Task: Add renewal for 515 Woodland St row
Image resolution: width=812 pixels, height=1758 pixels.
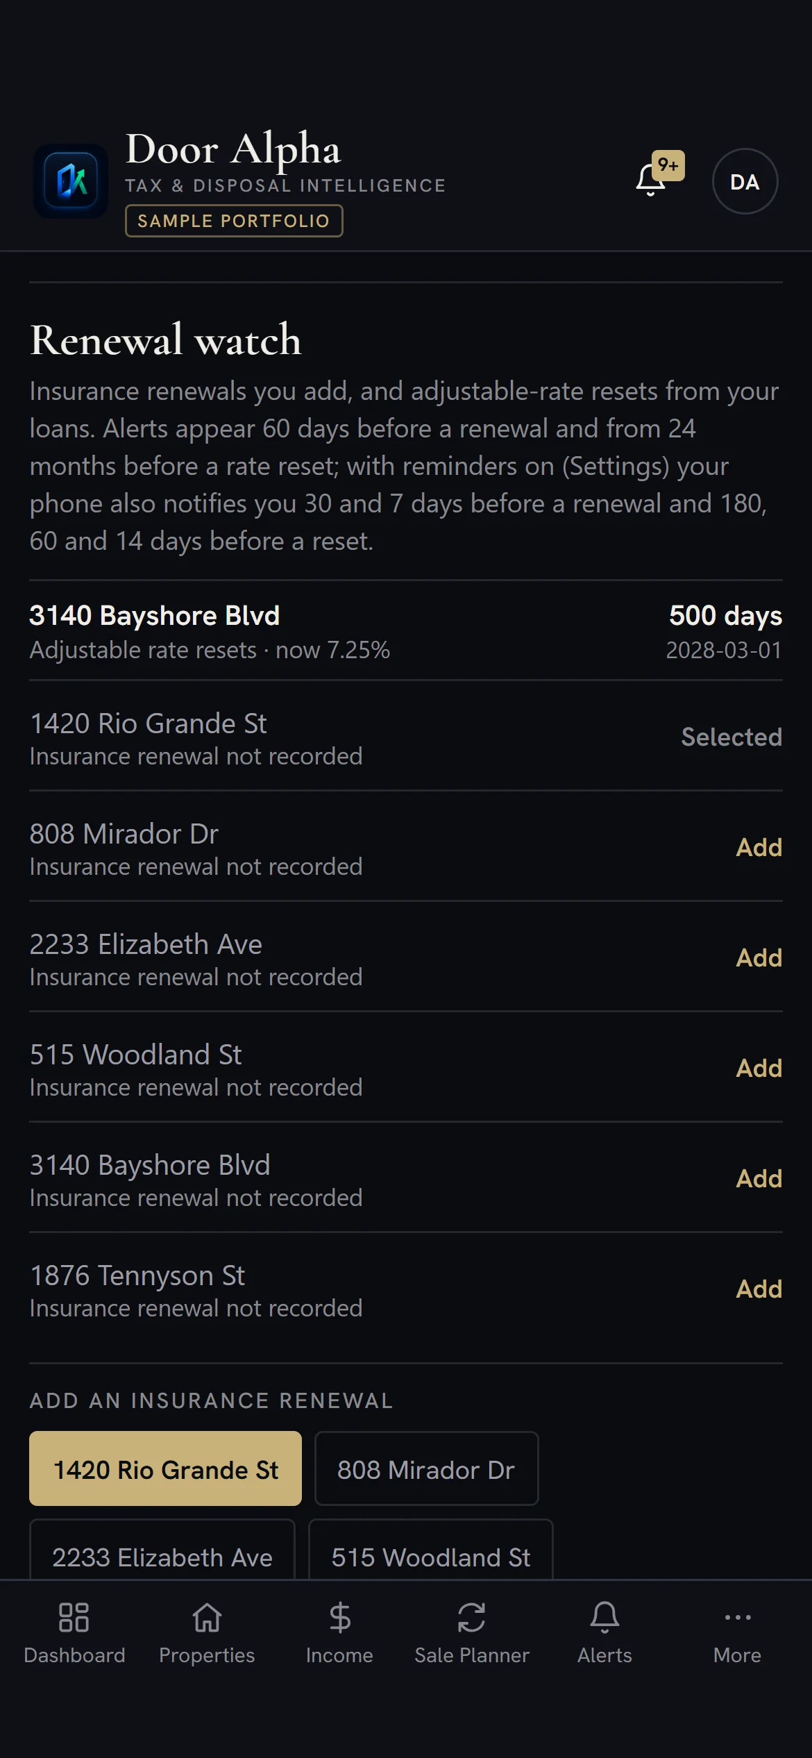Action: (759, 1068)
